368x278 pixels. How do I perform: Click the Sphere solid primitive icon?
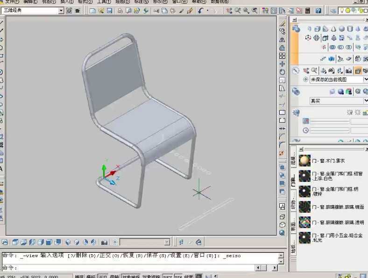click(x=342, y=29)
